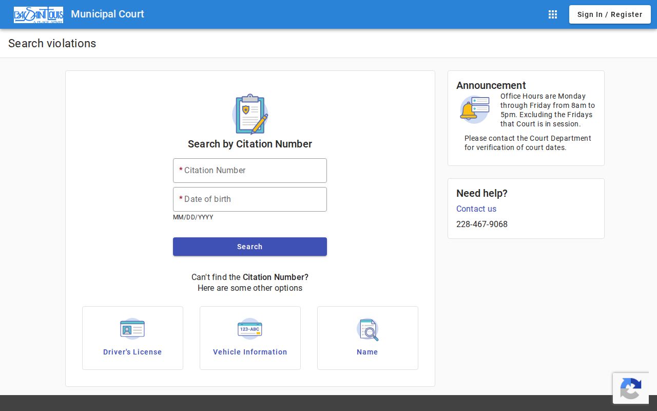Image resolution: width=657 pixels, height=411 pixels.
Task: Open Sign In / Register
Action: (610, 14)
